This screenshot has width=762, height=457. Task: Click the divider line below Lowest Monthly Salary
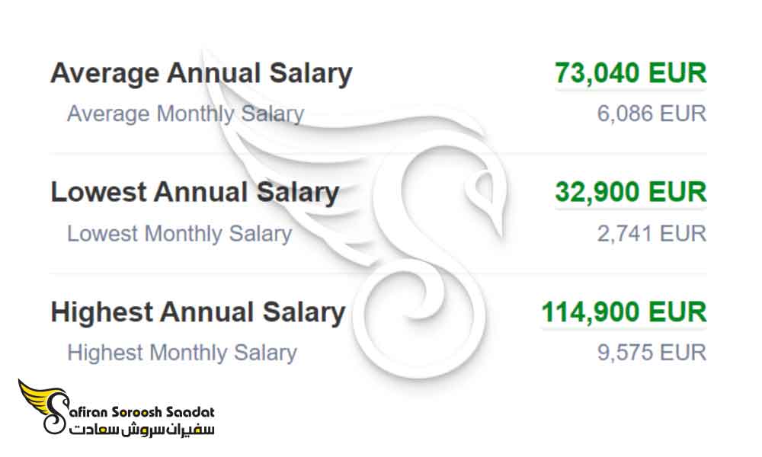tap(378, 273)
